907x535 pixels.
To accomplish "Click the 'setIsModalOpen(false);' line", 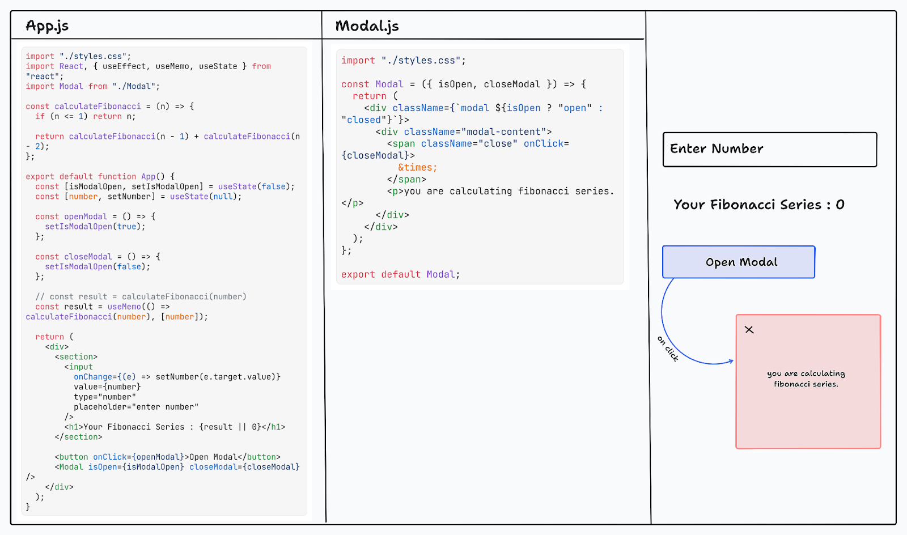I will [98, 266].
